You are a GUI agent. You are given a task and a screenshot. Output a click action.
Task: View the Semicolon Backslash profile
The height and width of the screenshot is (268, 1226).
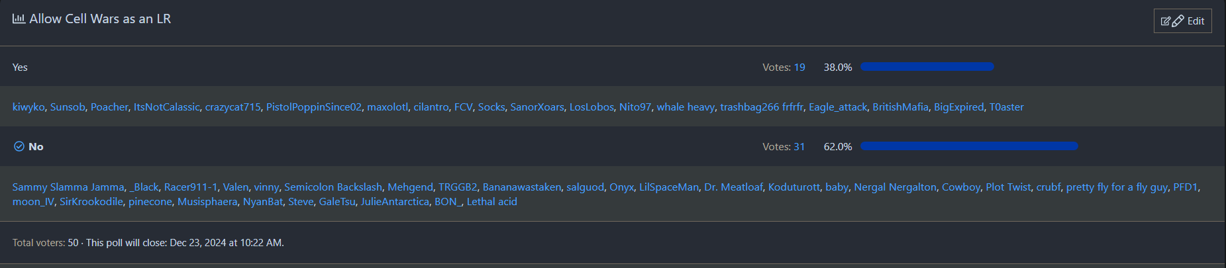333,187
